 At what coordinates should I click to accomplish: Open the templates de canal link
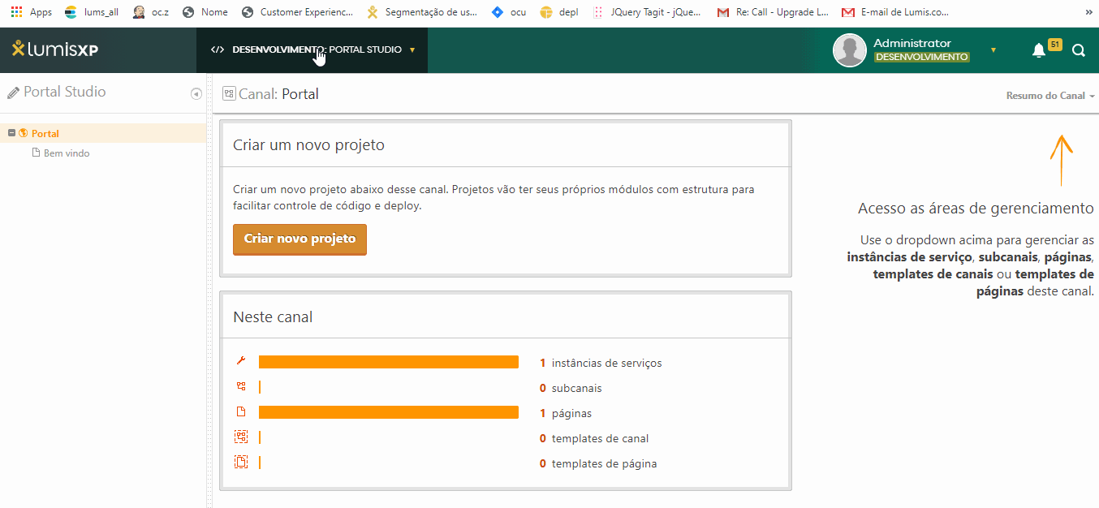(600, 438)
